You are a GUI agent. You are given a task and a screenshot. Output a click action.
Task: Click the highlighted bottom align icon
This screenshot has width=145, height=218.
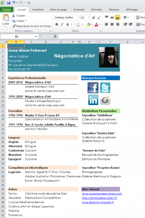[117, 17]
